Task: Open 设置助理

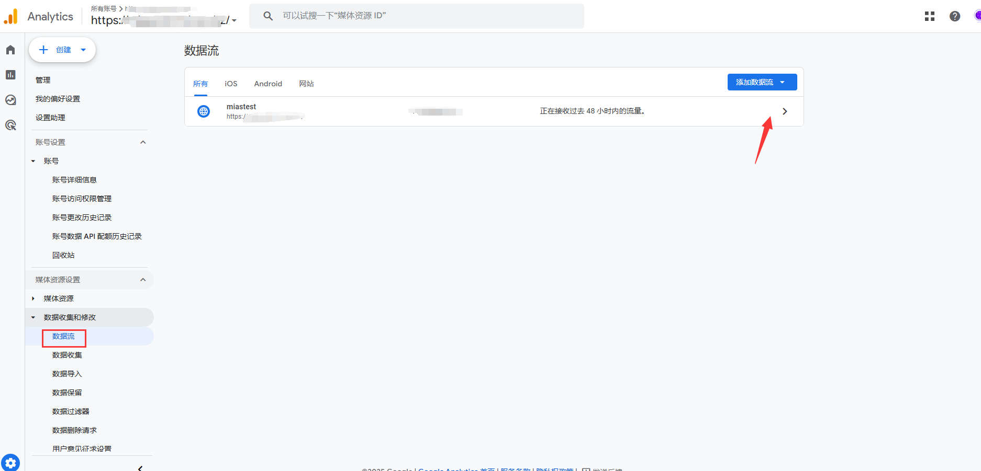Action: [50, 118]
